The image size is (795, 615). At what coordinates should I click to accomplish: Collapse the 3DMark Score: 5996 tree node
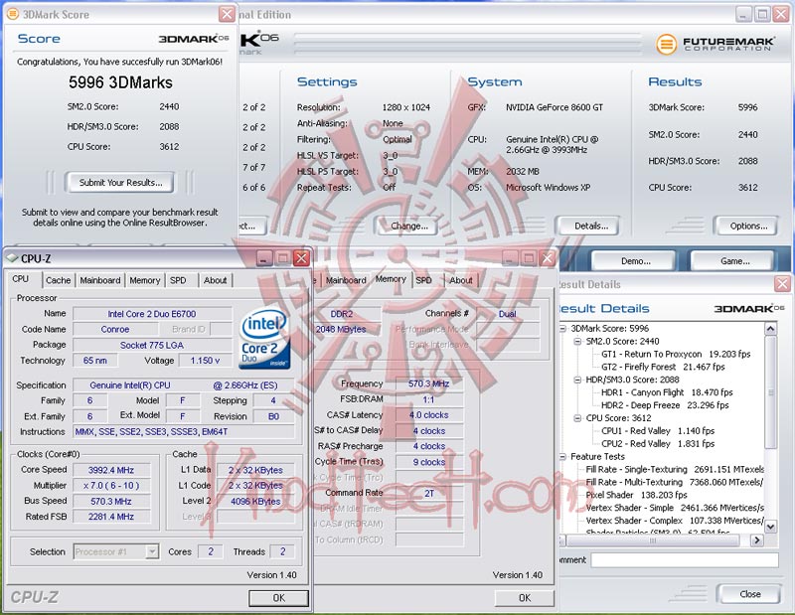[x=562, y=329]
